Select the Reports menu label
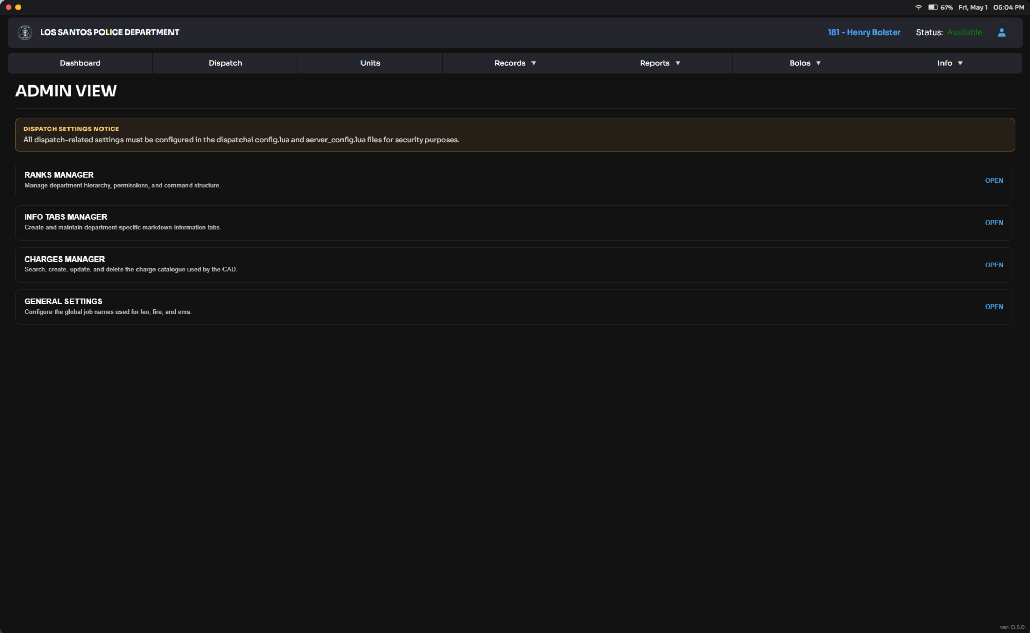 click(655, 63)
